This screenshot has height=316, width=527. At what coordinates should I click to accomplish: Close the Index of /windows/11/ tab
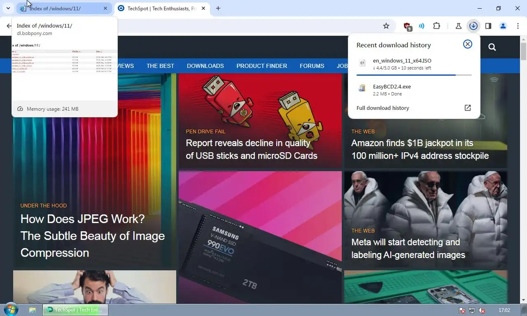(x=105, y=8)
